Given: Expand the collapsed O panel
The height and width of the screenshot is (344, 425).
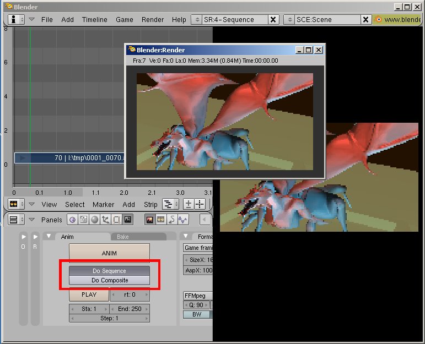Looking at the screenshot, I should tap(24, 237).
